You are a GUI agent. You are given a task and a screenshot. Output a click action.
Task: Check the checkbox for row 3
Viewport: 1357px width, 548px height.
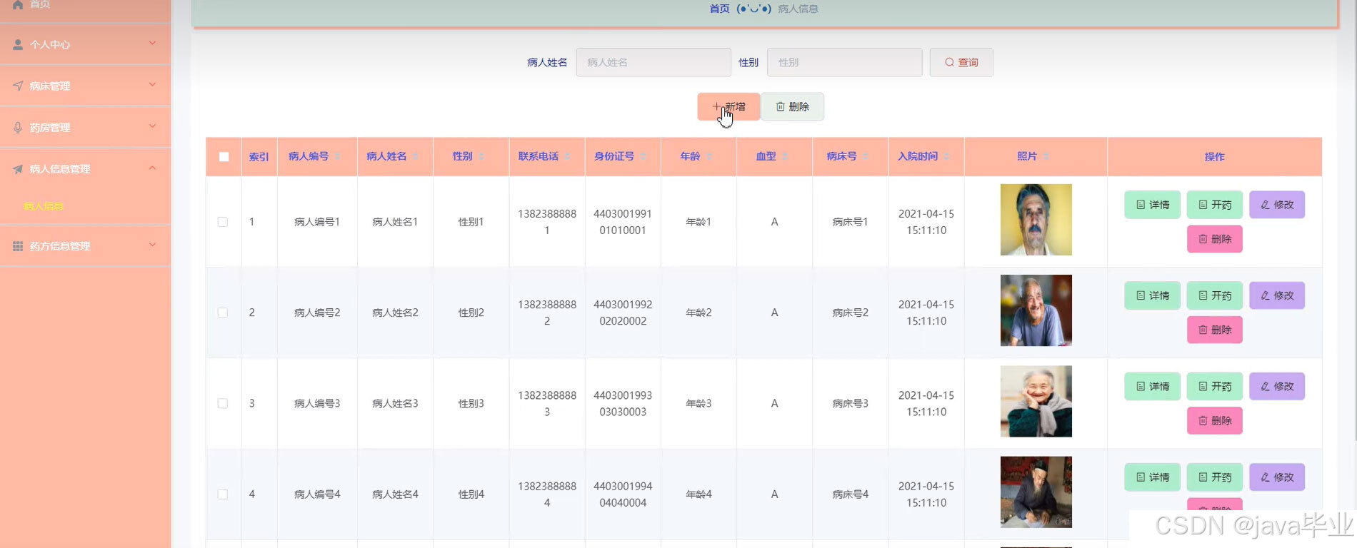(223, 403)
